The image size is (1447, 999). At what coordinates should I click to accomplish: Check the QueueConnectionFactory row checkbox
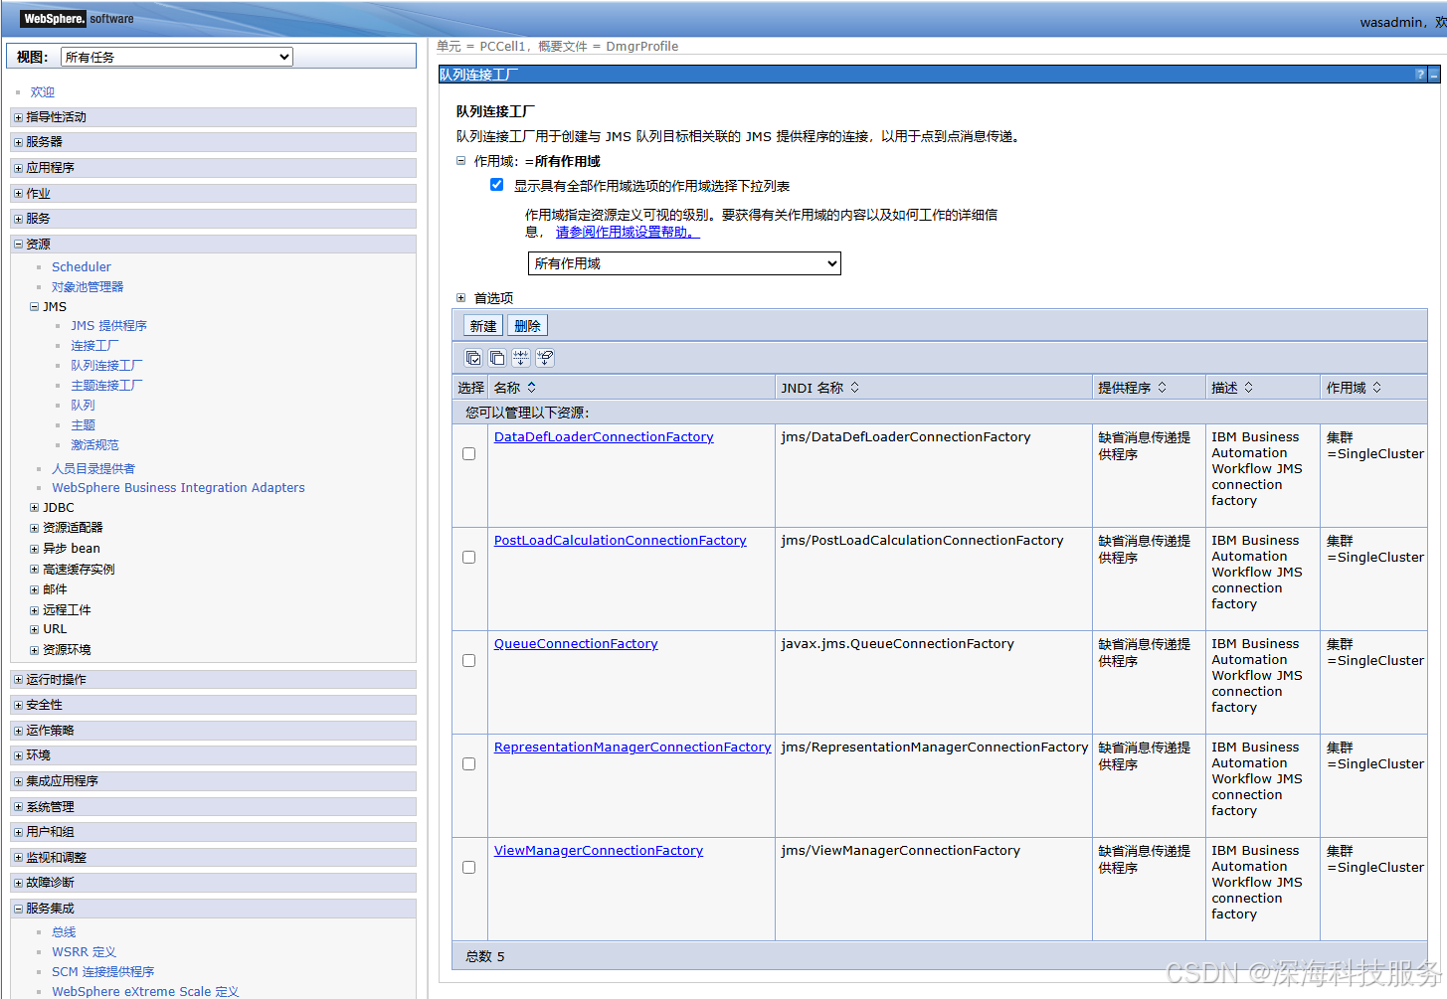(468, 660)
